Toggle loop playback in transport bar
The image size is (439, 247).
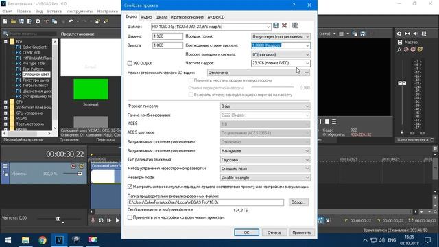(x=101, y=220)
